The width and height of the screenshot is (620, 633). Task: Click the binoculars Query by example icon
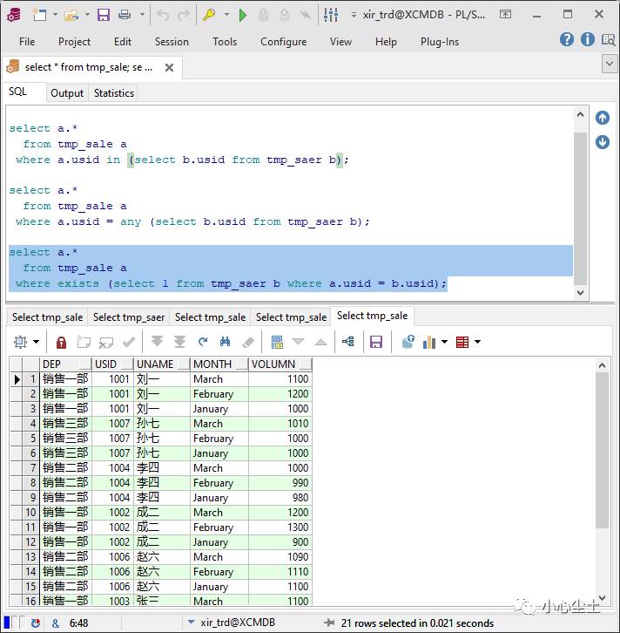tap(225, 342)
